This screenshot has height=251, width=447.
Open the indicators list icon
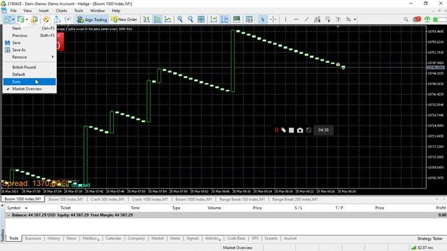[237, 20]
